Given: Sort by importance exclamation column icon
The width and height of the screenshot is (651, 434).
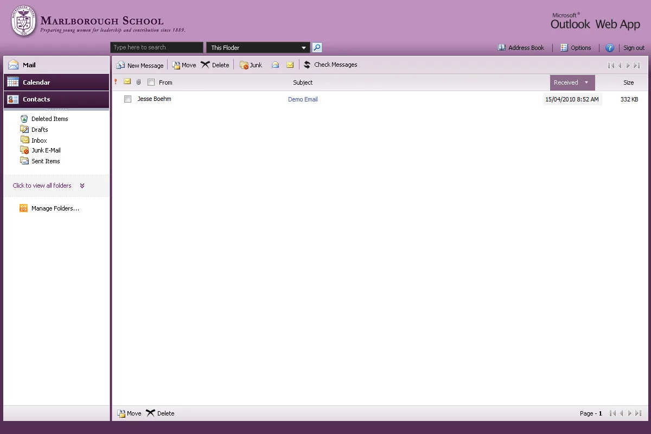Looking at the screenshot, I should point(116,82).
